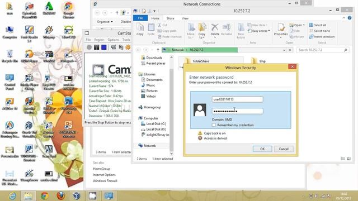Screen dimensions: 358x201
Task: Select the folderShare shared folder
Action: pos(197,61)
